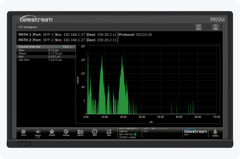Click the PATH 2 label
240x159 pixels.
pyautogui.click(x=25, y=40)
